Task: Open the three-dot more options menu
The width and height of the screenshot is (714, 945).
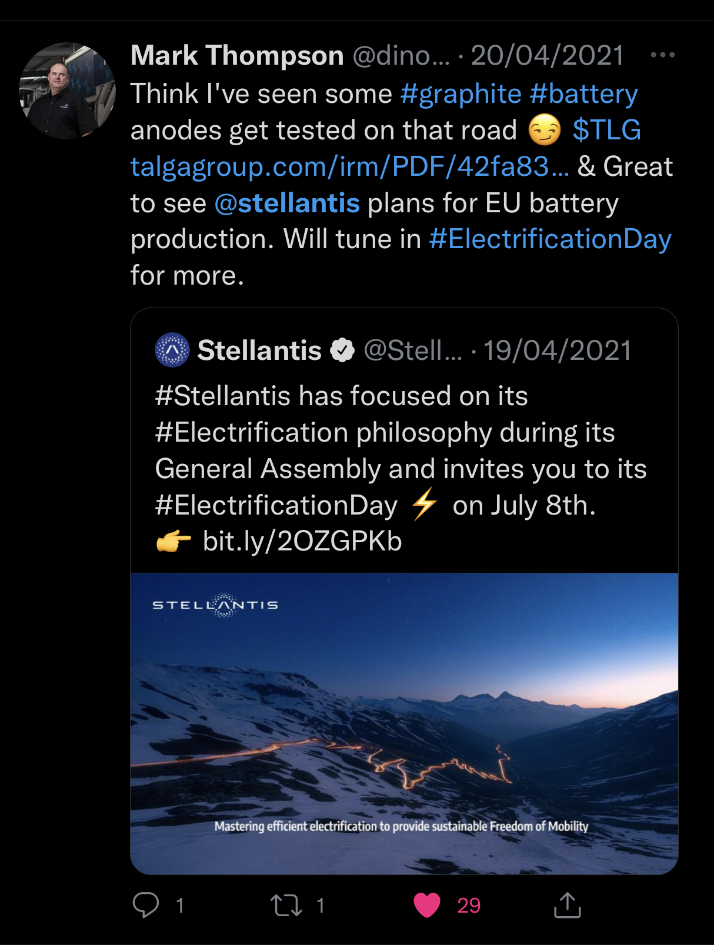Action: [x=662, y=55]
